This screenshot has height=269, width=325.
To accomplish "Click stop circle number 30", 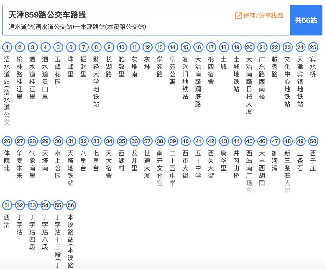I will 58,141.
